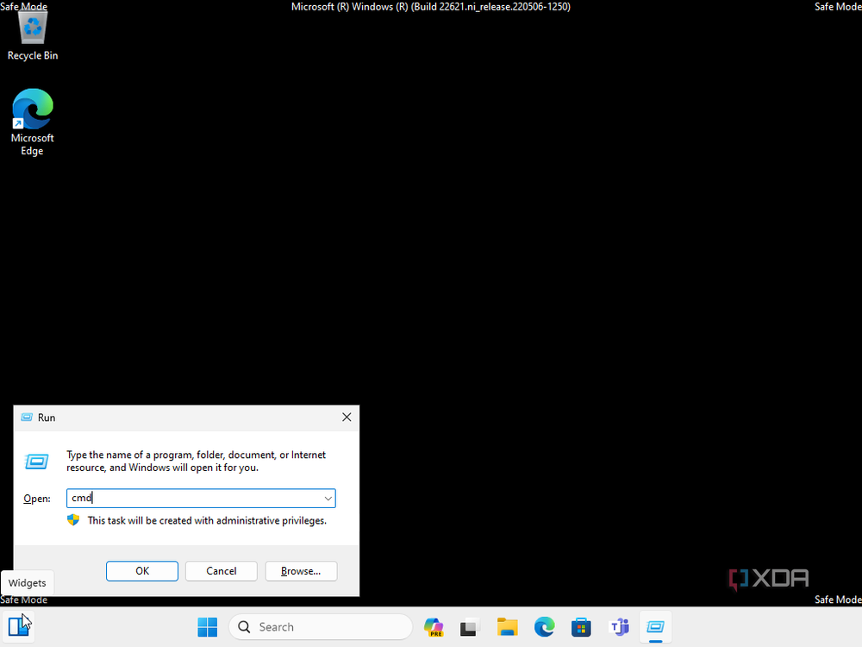Click the Task View taskbar icon
The image size is (862, 647).
point(468,627)
